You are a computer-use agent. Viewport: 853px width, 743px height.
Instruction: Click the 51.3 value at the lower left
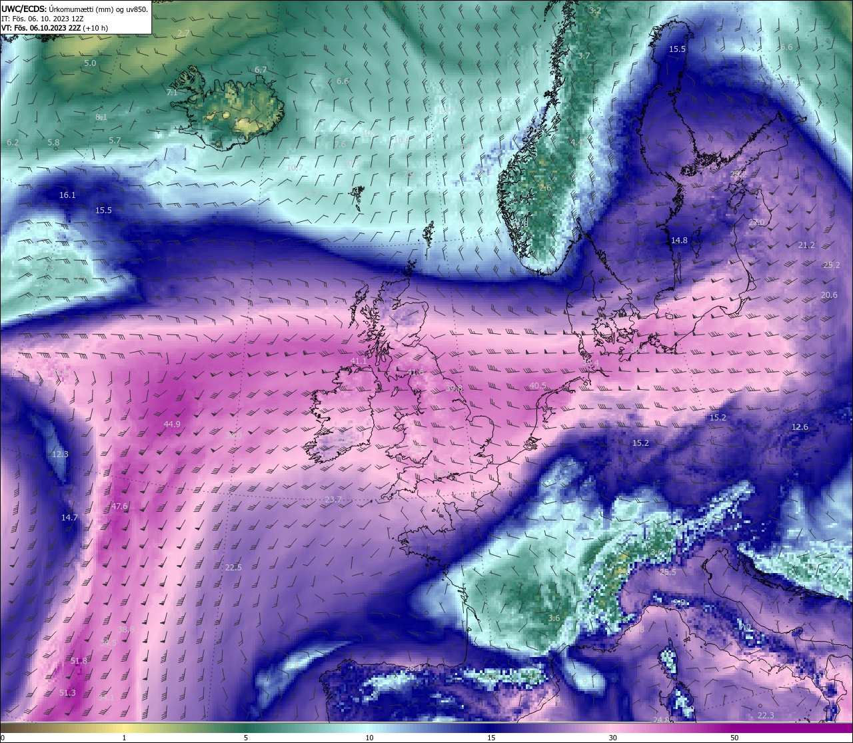[67, 693]
